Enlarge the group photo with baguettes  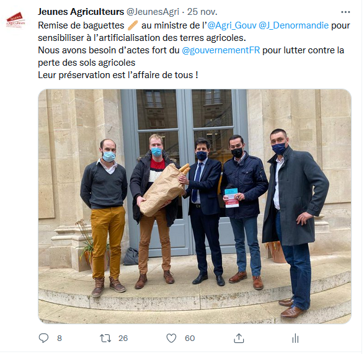pos(195,206)
